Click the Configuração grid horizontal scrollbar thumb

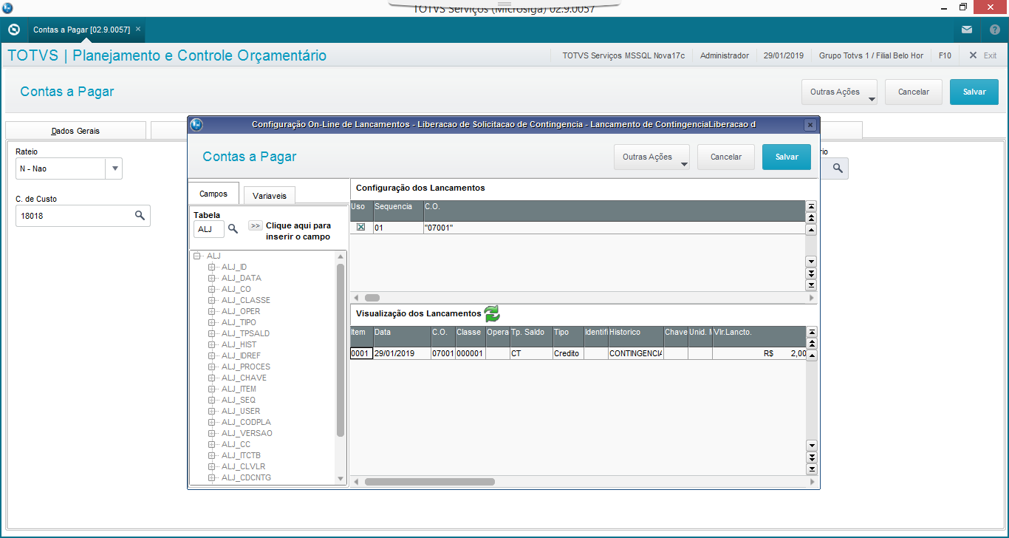(372, 298)
